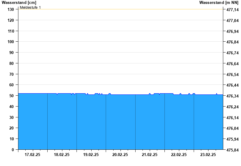Click the yellow Meldestufe 1 threshold line
The width and height of the screenshot is (241, 166).
tap(120, 9)
